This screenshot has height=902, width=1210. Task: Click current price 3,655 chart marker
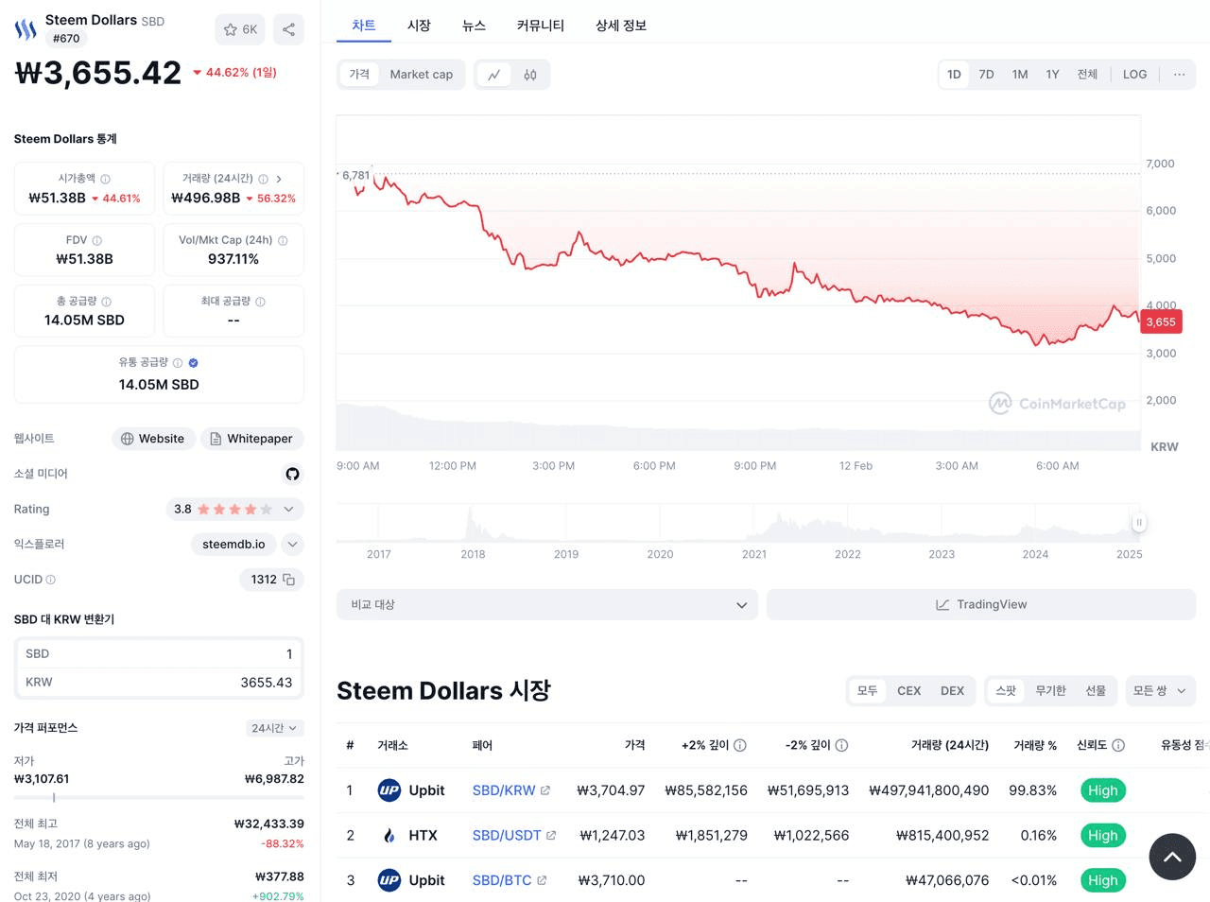pyautogui.click(x=1161, y=321)
